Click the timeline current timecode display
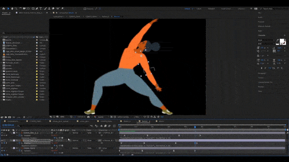This screenshot has width=289, height=162. point(8,125)
